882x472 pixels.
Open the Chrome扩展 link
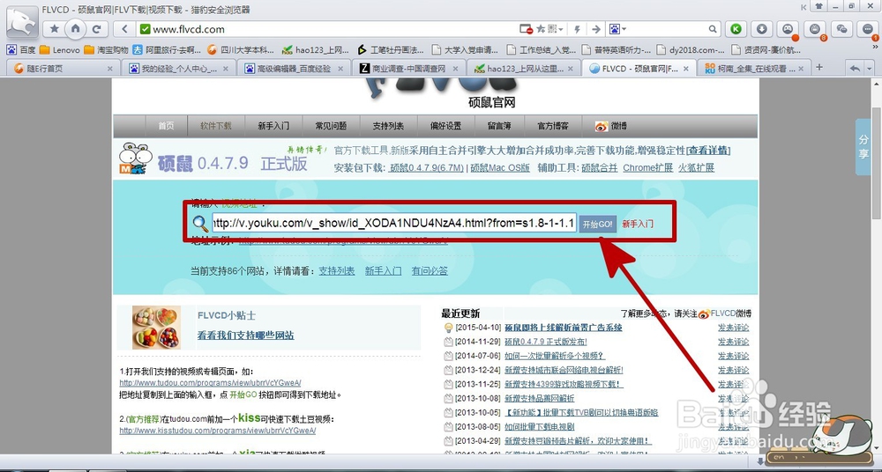pos(648,167)
